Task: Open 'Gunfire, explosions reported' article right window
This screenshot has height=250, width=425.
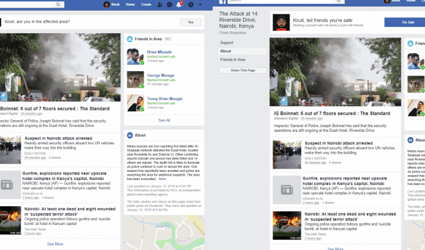Action: coord(344,181)
